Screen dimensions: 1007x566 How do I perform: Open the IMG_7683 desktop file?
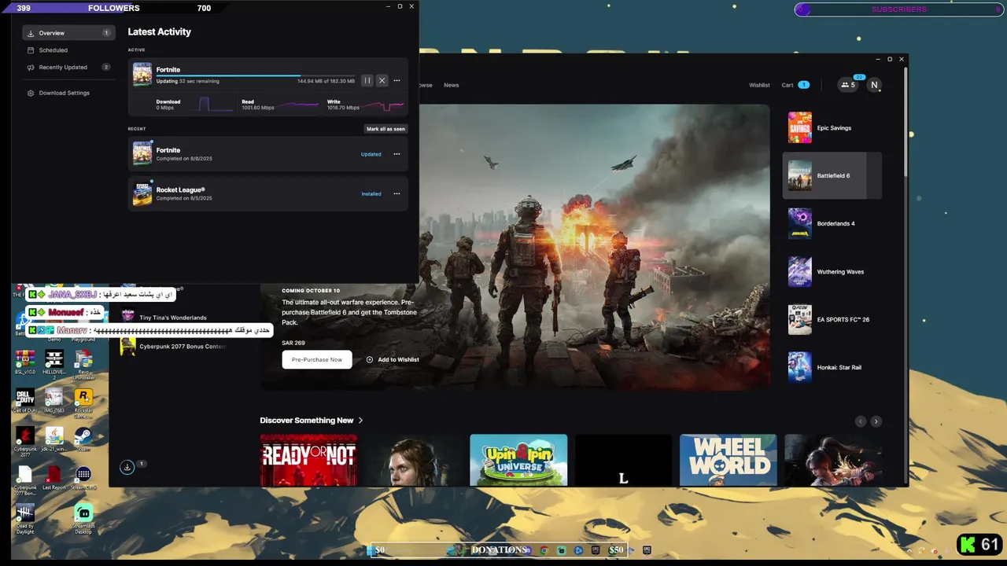pos(54,401)
